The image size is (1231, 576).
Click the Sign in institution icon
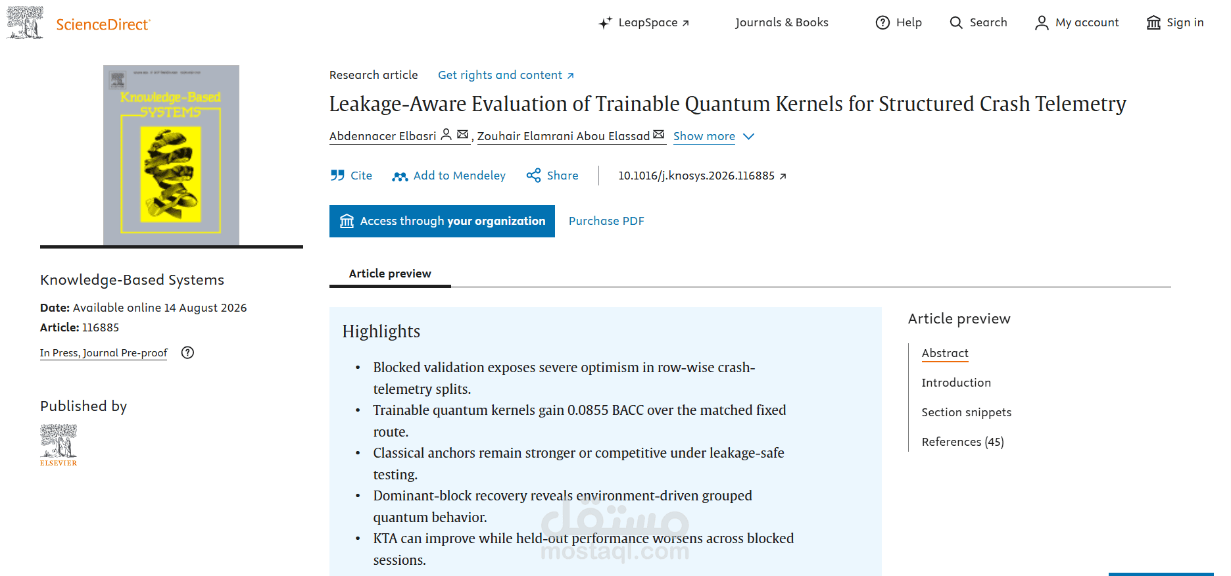click(1153, 23)
